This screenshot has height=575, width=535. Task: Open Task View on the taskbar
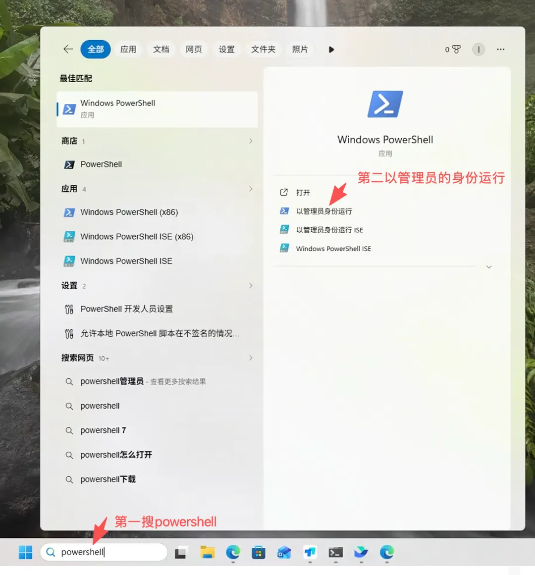(x=181, y=552)
